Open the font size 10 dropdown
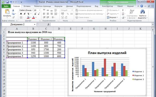This screenshot has height=97, width=156. (39, 10)
